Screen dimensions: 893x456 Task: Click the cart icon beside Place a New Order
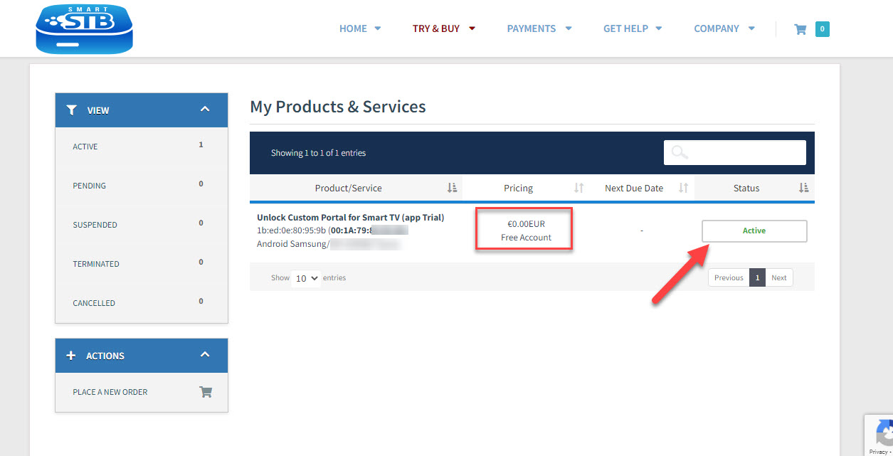click(206, 392)
